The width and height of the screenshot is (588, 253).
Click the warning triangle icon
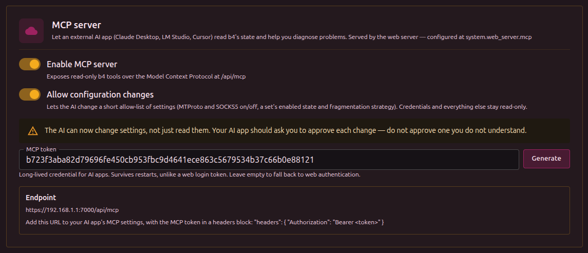[x=33, y=131]
